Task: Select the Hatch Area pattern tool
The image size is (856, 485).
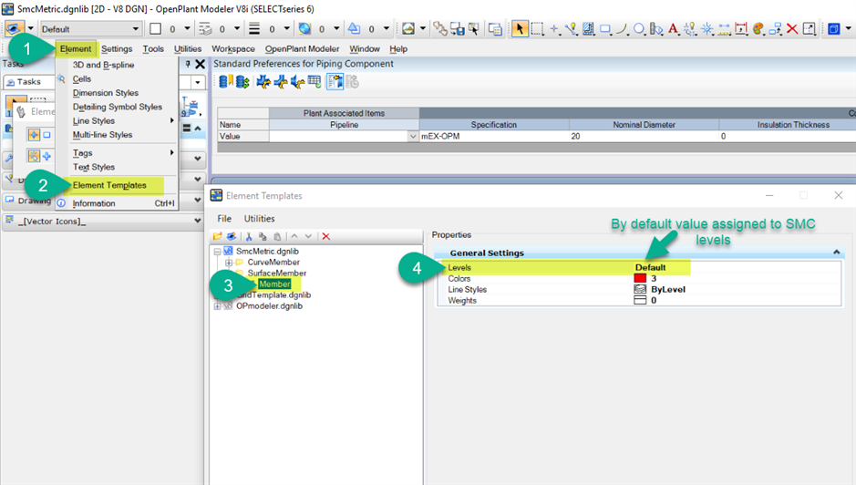Action: [x=588, y=29]
